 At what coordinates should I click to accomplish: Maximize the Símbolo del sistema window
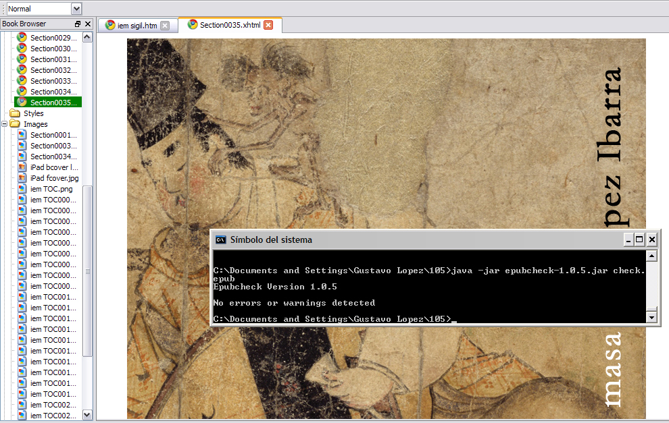pos(639,239)
